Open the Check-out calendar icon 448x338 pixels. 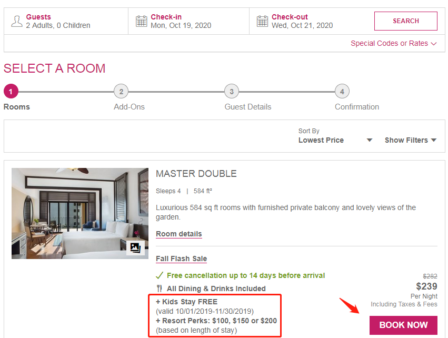pos(262,21)
